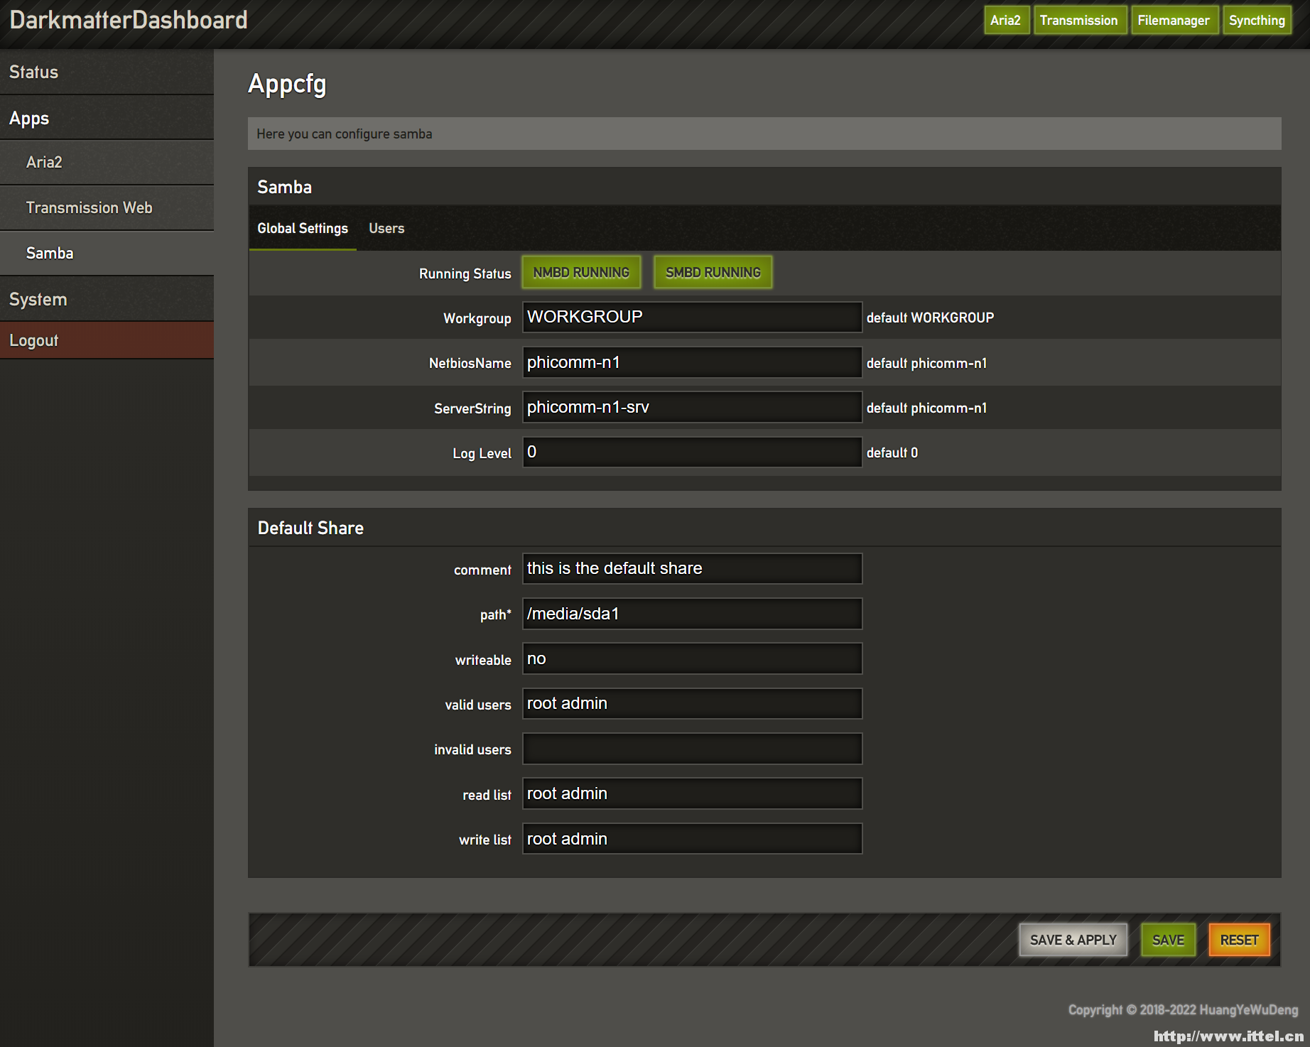Select Samba in the sidebar
This screenshot has height=1047, width=1310.
[107, 253]
